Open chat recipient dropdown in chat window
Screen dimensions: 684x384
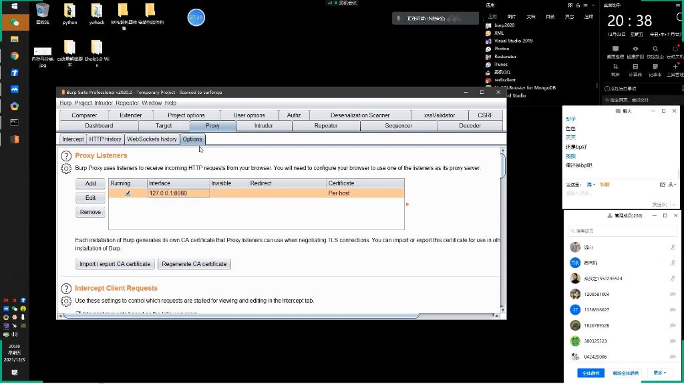pos(591,185)
